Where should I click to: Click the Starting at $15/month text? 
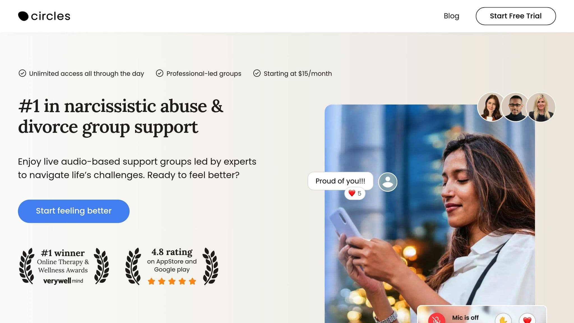click(x=298, y=73)
